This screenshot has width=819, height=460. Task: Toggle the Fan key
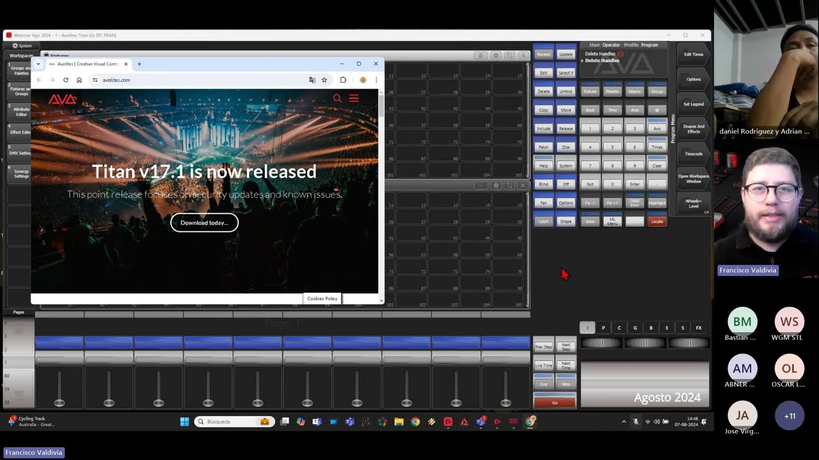[x=543, y=203]
